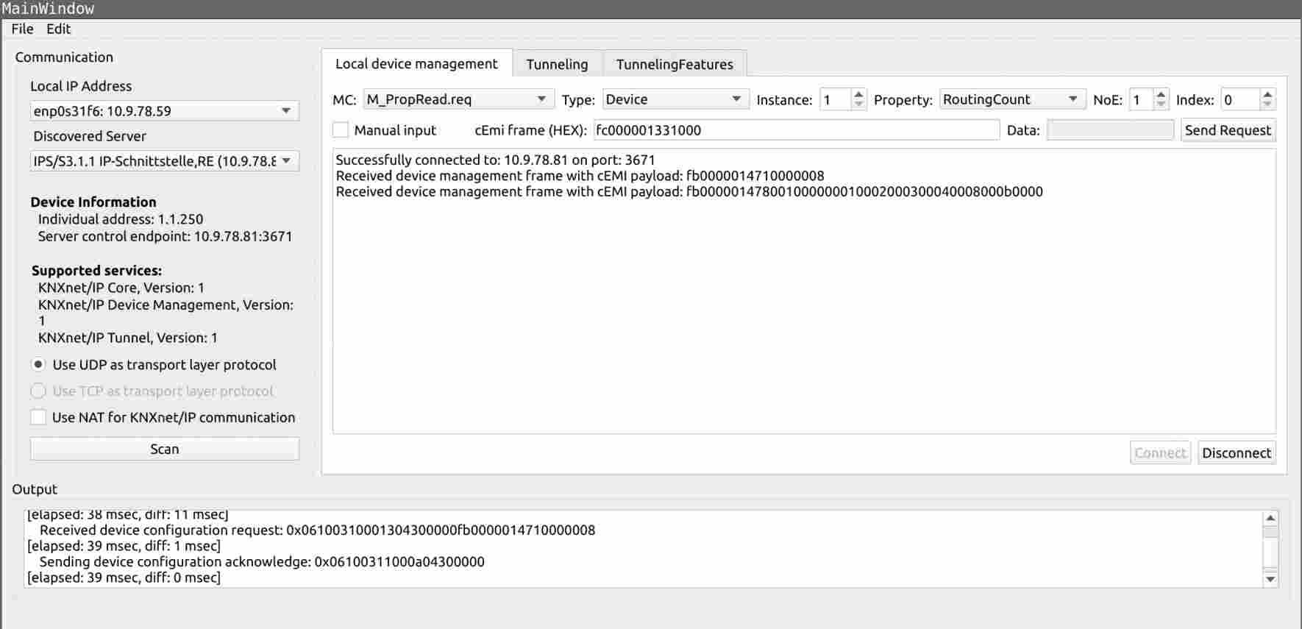Open the Edit menu
Viewport: 1302px width, 629px height.
58,29
